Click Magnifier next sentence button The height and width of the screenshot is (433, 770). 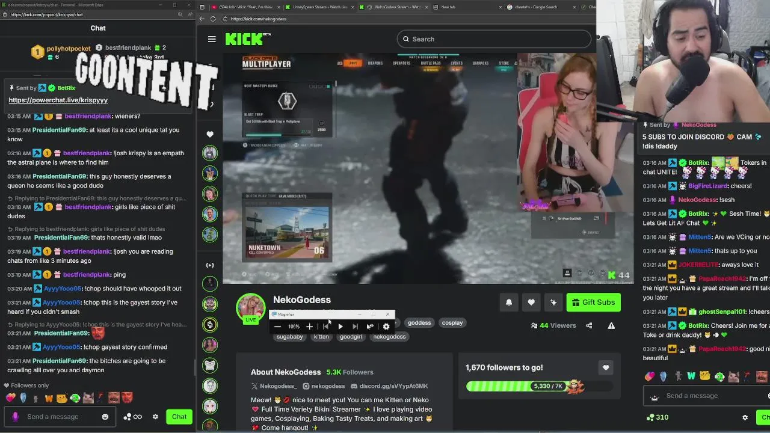pos(355,327)
